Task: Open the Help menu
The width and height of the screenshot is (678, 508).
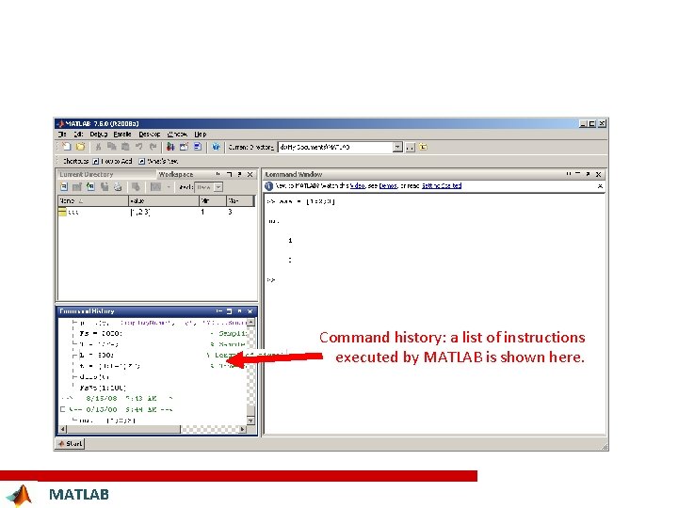Action: (x=201, y=135)
